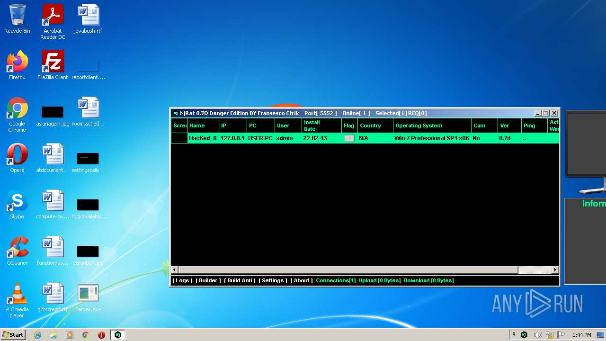Sort by User column header

288,126
